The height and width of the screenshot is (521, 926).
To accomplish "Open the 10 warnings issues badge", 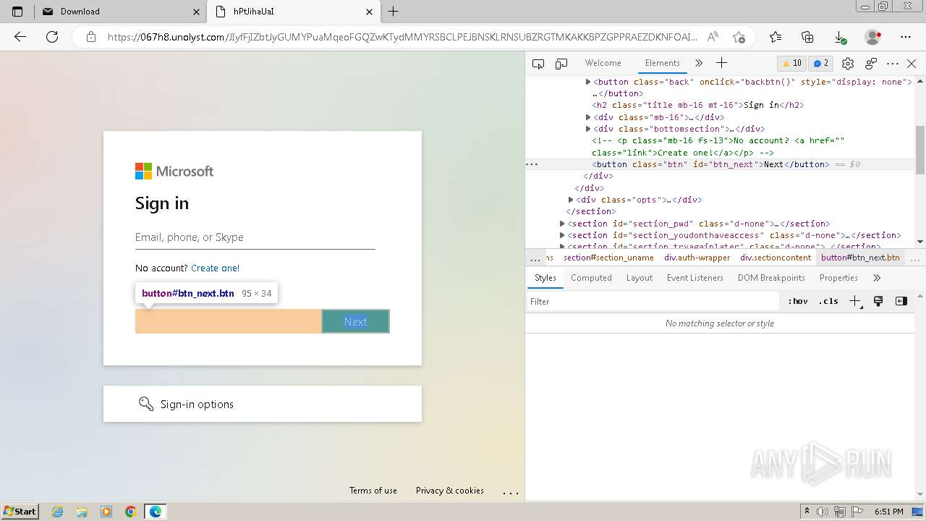I will point(791,63).
